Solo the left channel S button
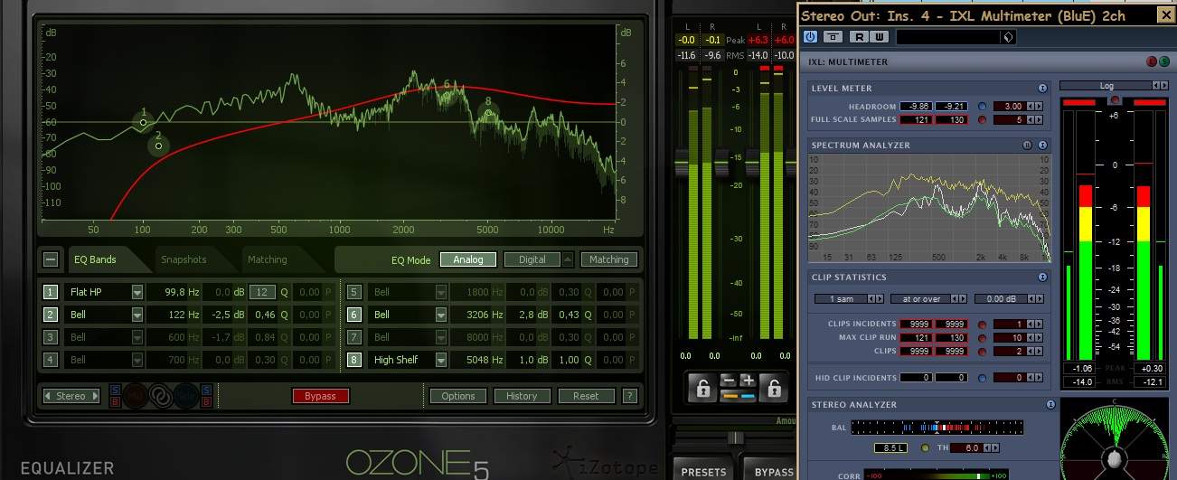Viewport: 1177px width, 480px height. (114, 391)
